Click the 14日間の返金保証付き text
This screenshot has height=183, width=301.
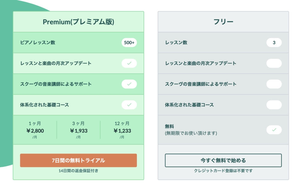pos(78,171)
